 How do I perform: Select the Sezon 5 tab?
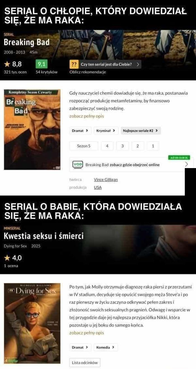[x=84, y=146]
